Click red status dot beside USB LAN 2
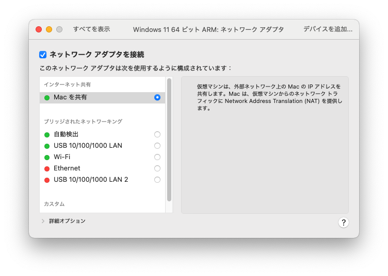The image size is (388, 276). click(x=47, y=180)
